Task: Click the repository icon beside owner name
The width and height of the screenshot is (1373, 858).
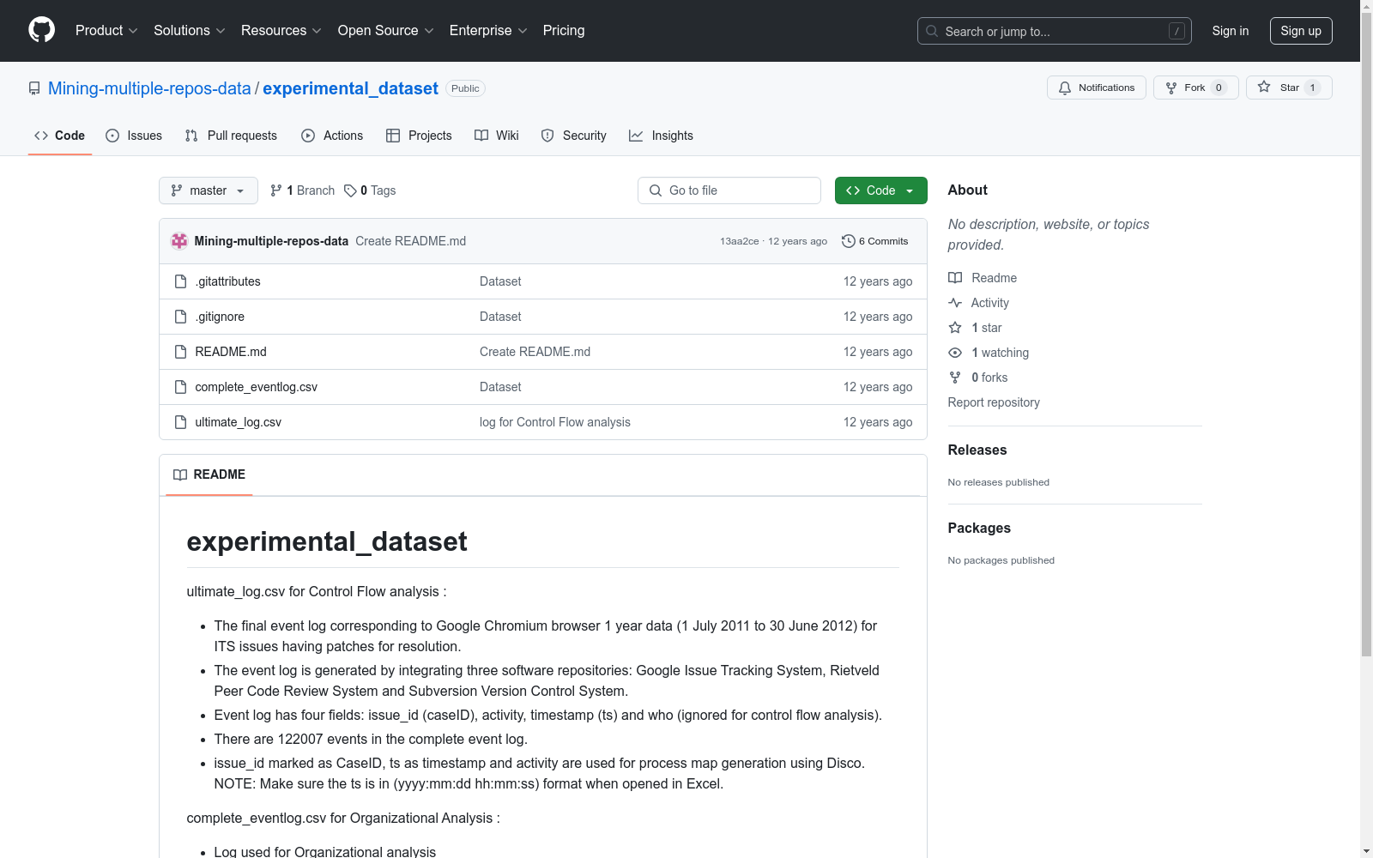Action: coord(34,88)
